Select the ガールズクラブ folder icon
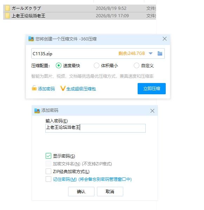The width and height of the screenshot is (204, 210). click(7, 8)
